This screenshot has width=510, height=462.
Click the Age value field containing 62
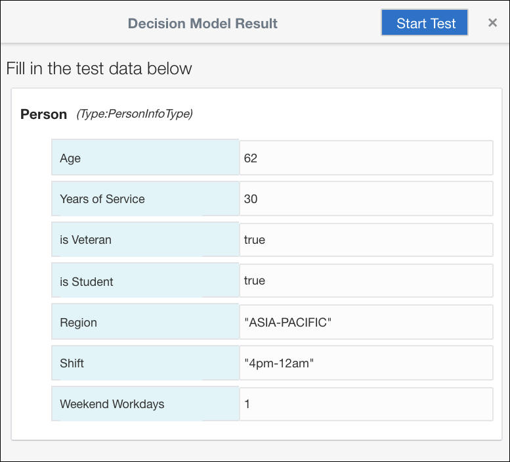click(x=366, y=158)
